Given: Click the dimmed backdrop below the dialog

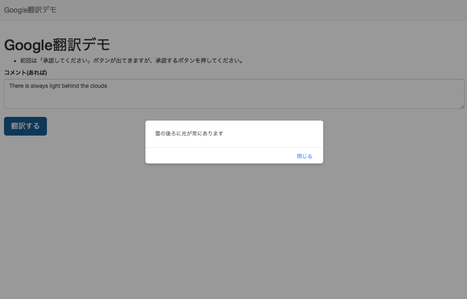Looking at the screenshot, I should click(x=234, y=227).
